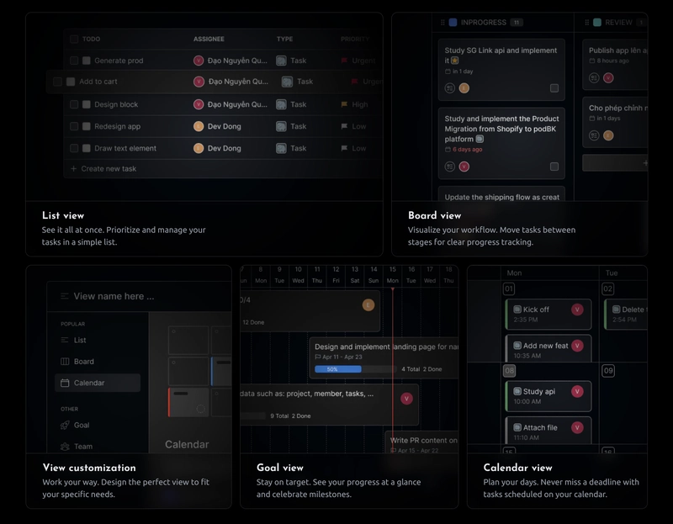Viewport: 673px width, 524px height.
Task: Check the box on Study SG Link api card
Action: 554,88
